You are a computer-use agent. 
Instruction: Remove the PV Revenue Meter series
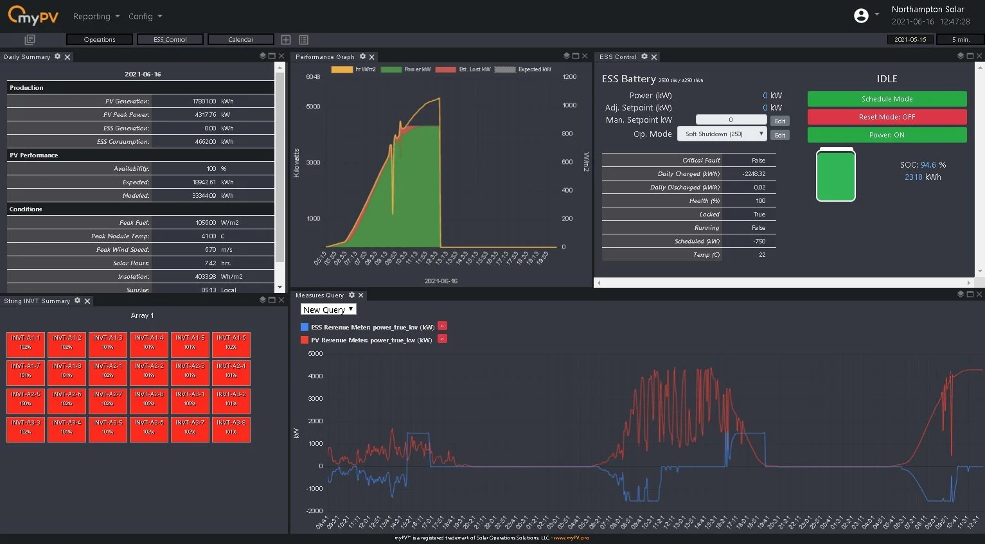[x=442, y=339]
